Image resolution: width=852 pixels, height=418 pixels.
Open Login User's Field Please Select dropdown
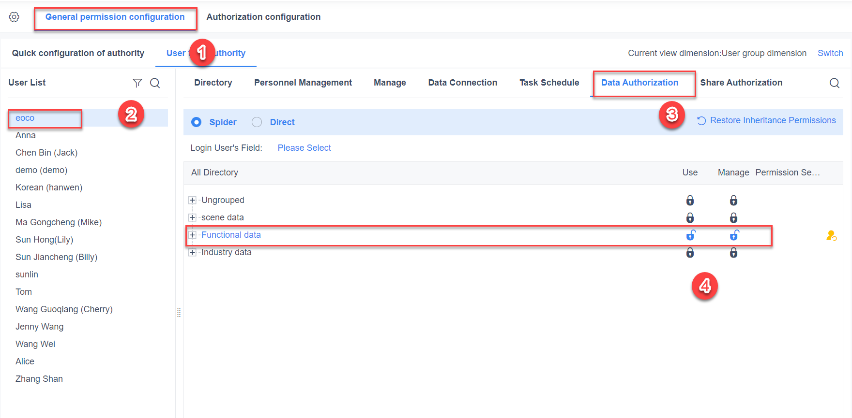click(304, 148)
